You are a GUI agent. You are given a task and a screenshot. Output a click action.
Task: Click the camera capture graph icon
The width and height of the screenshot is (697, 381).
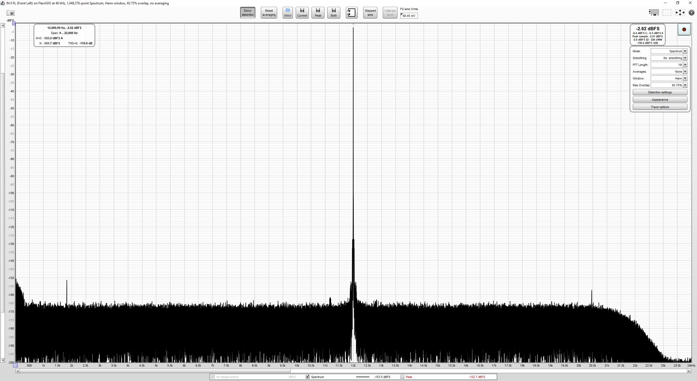coord(11,13)
